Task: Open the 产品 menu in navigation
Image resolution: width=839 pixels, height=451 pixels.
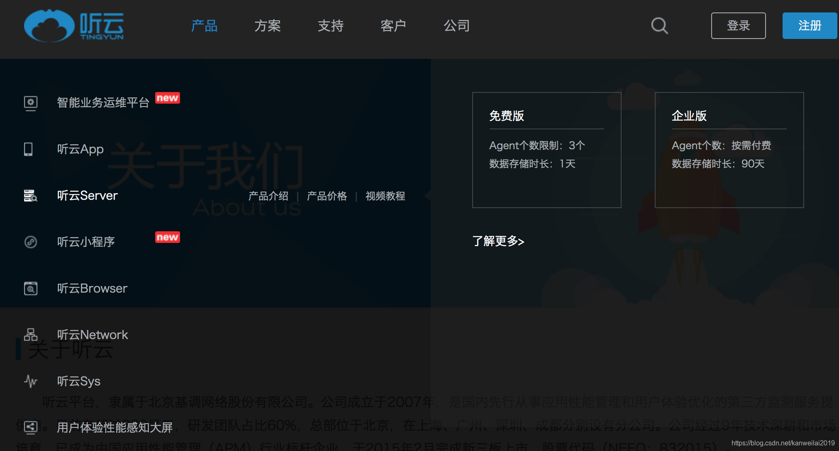Action: pos(204,26)
